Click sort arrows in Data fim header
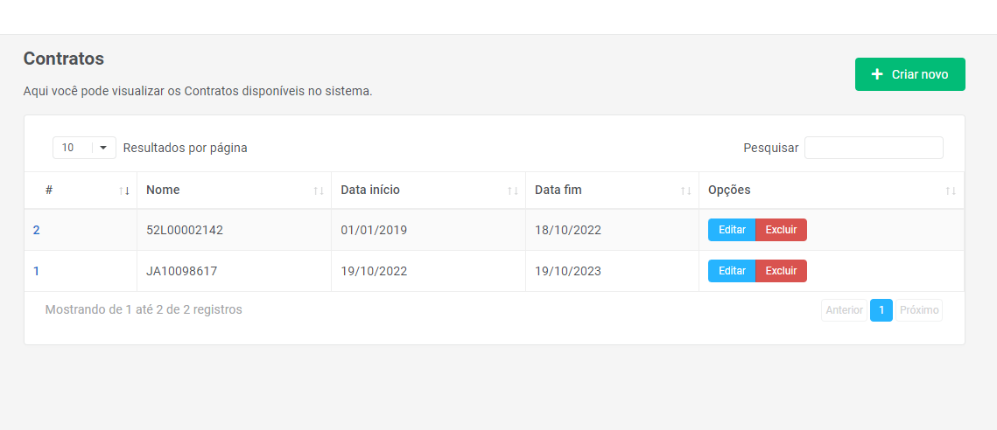Screen dimensions: 997x430 click(x=686, y=191)
